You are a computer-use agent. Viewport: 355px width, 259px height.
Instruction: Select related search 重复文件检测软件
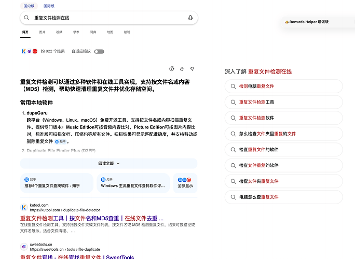(283, 118)
